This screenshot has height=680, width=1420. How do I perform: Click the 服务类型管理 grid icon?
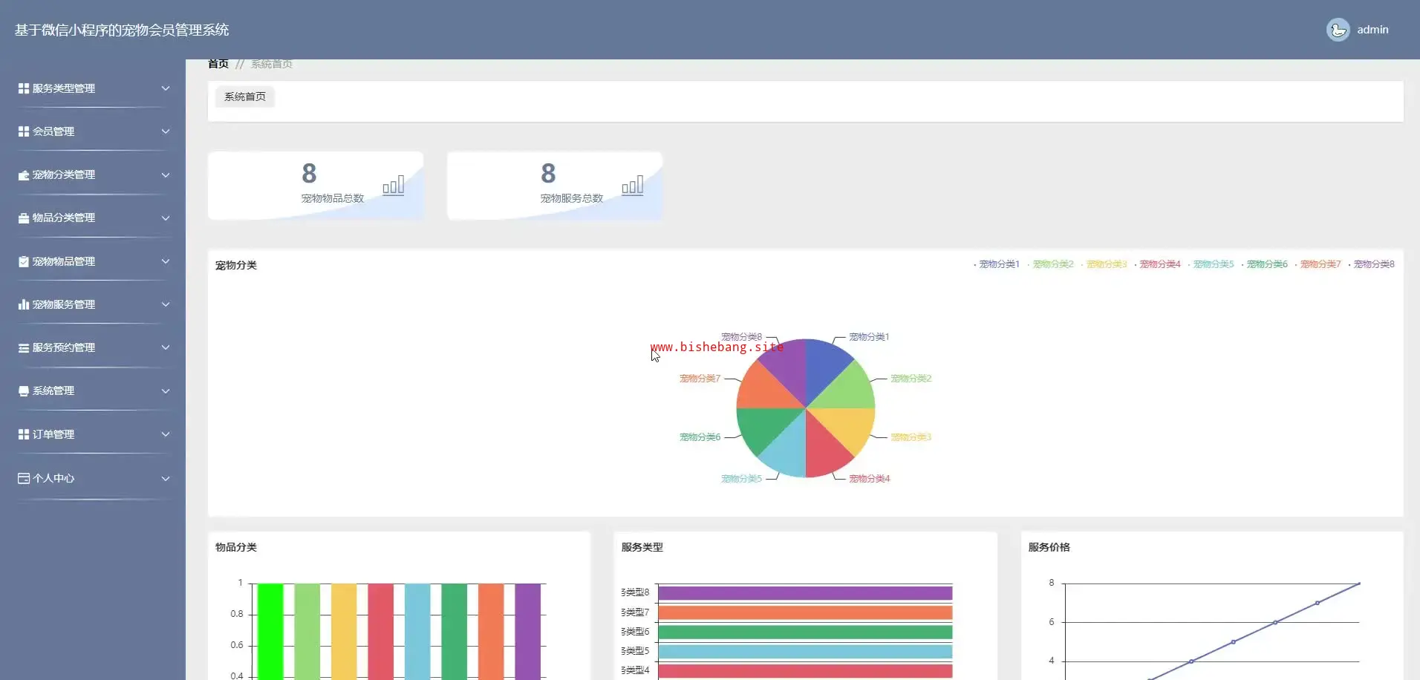point(24,88)
